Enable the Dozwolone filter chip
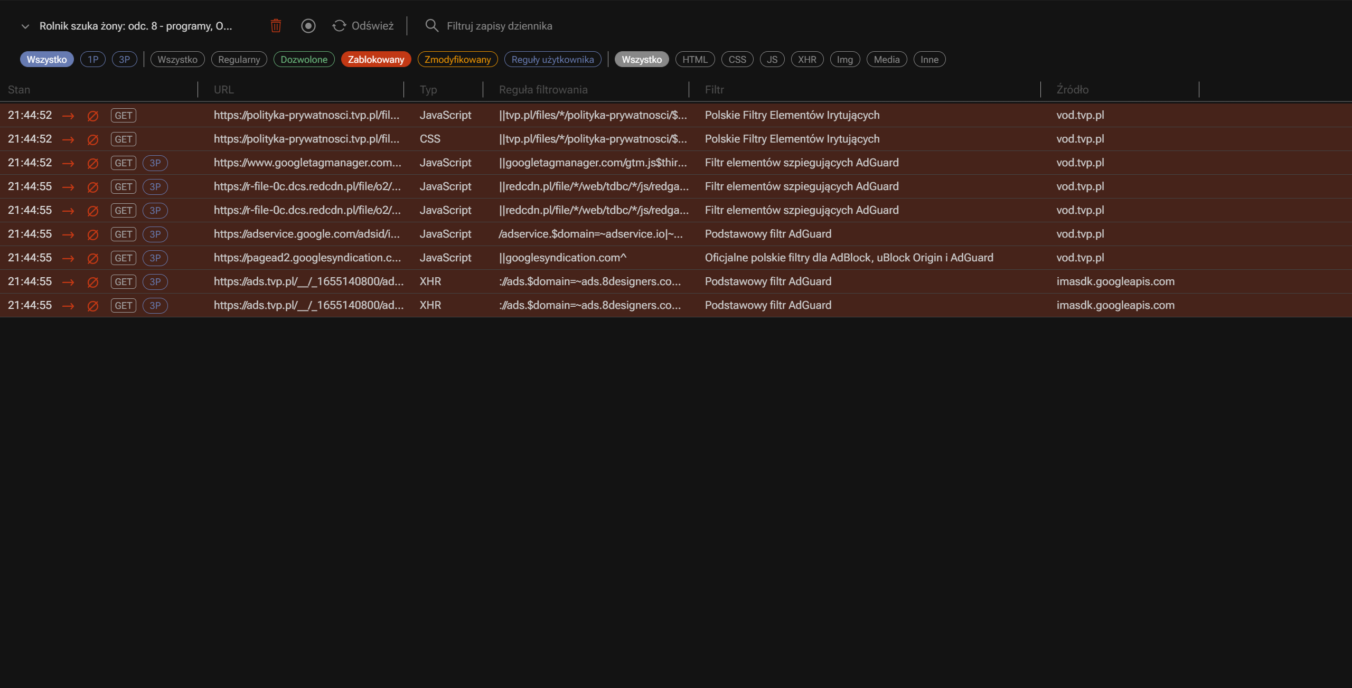 pyautogui.click(x=304, y=59)
